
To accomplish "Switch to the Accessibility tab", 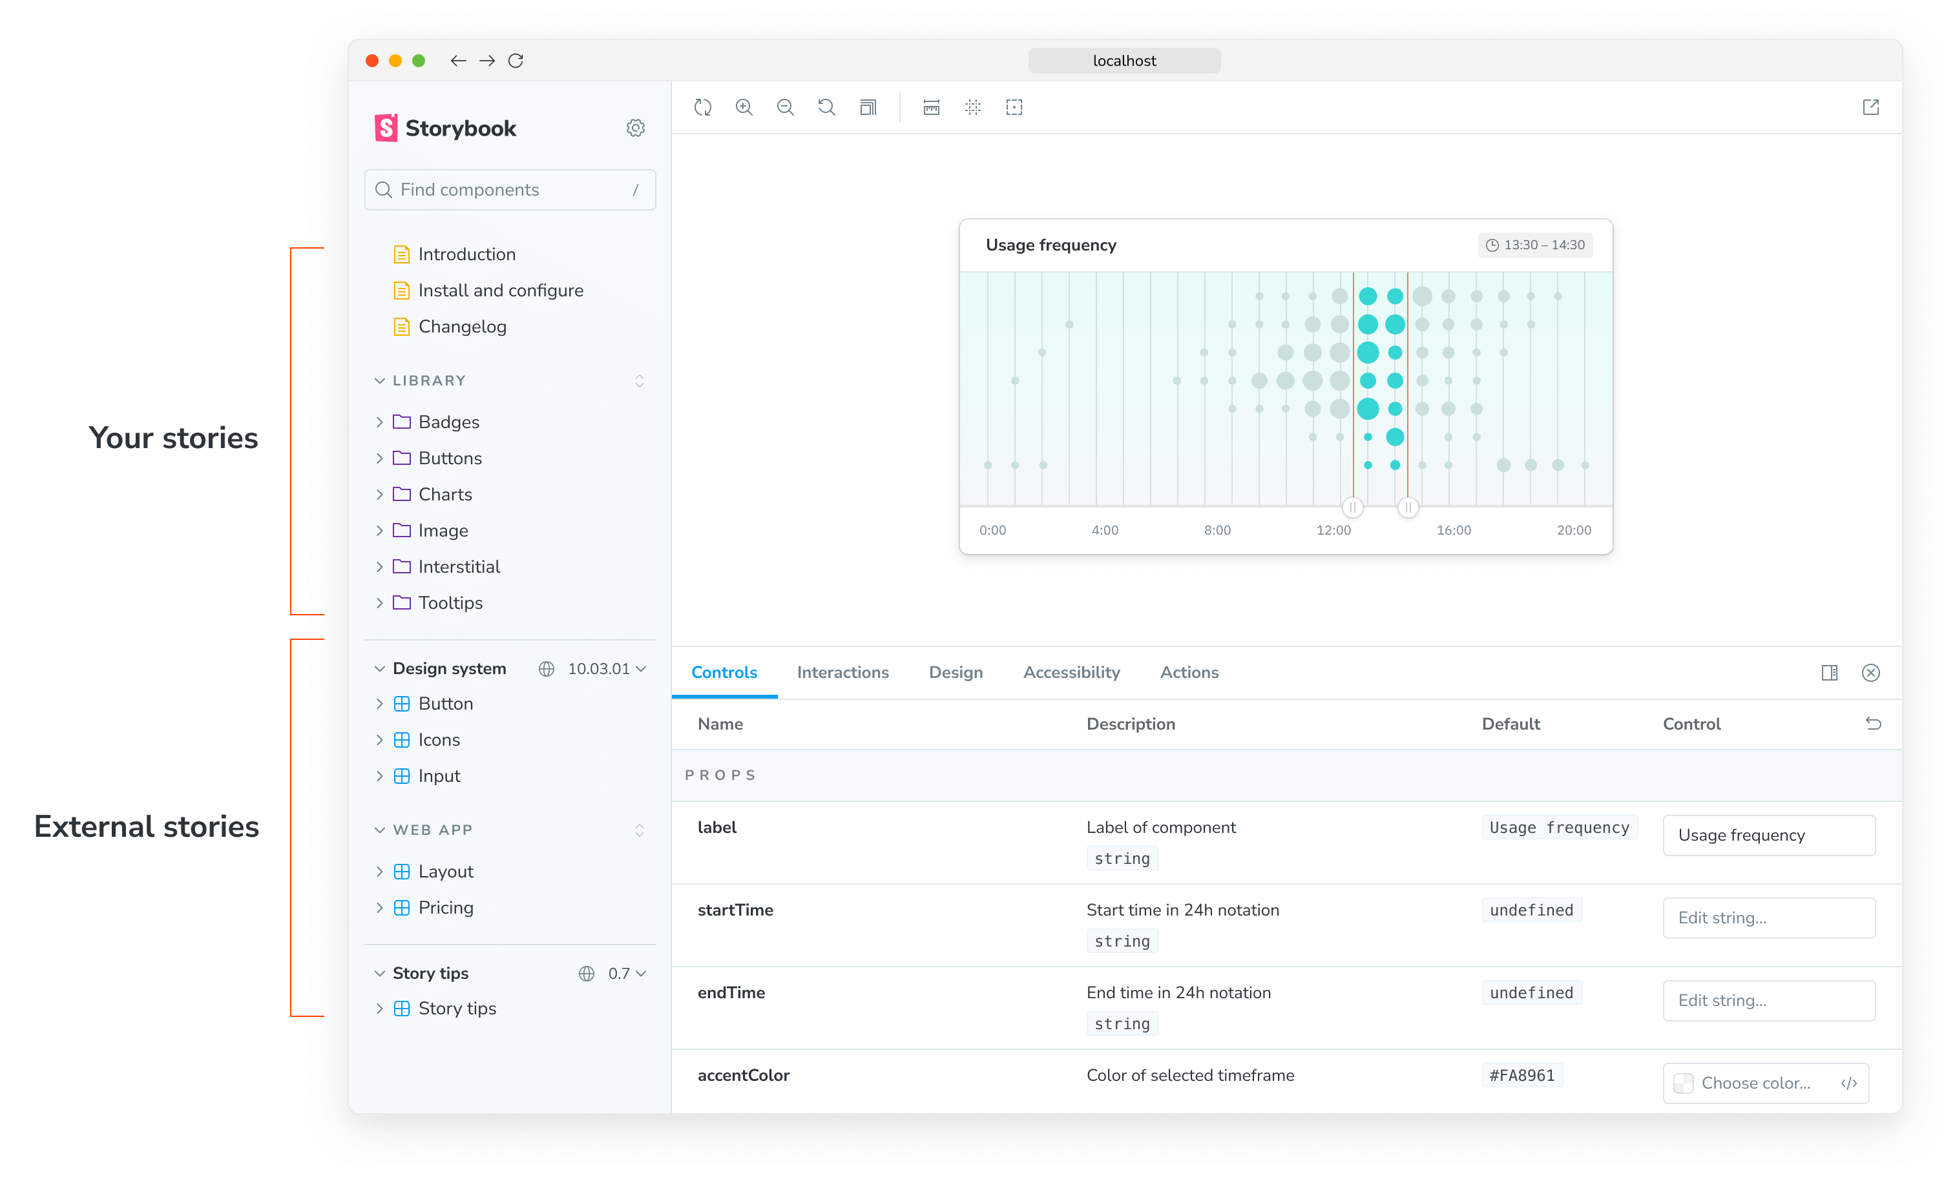I will click(1071, 672).
